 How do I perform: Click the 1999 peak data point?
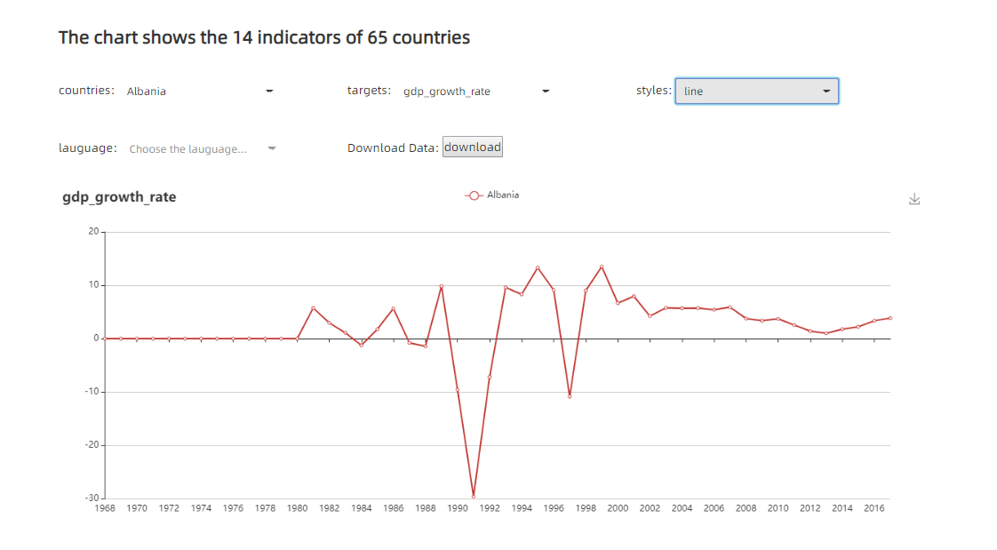pos(602,267)
